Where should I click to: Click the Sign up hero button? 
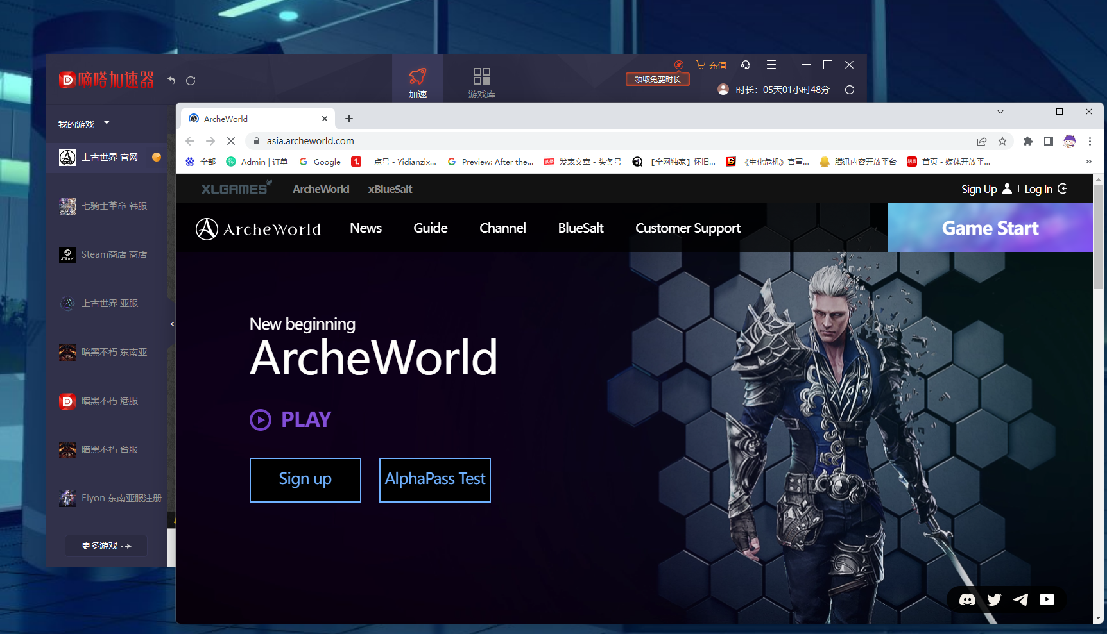pos(305,480)
